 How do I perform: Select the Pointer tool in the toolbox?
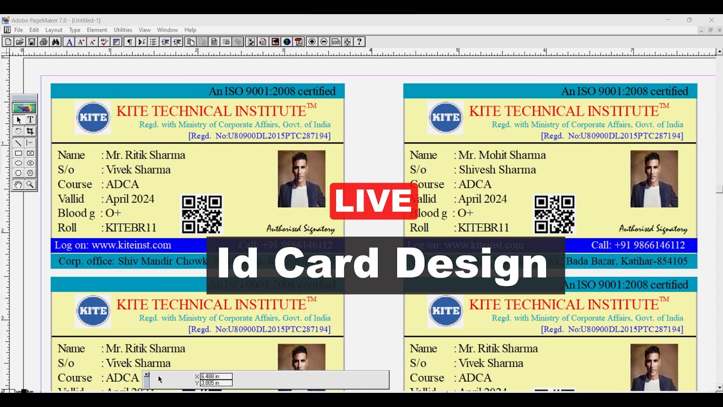[18, 120]
